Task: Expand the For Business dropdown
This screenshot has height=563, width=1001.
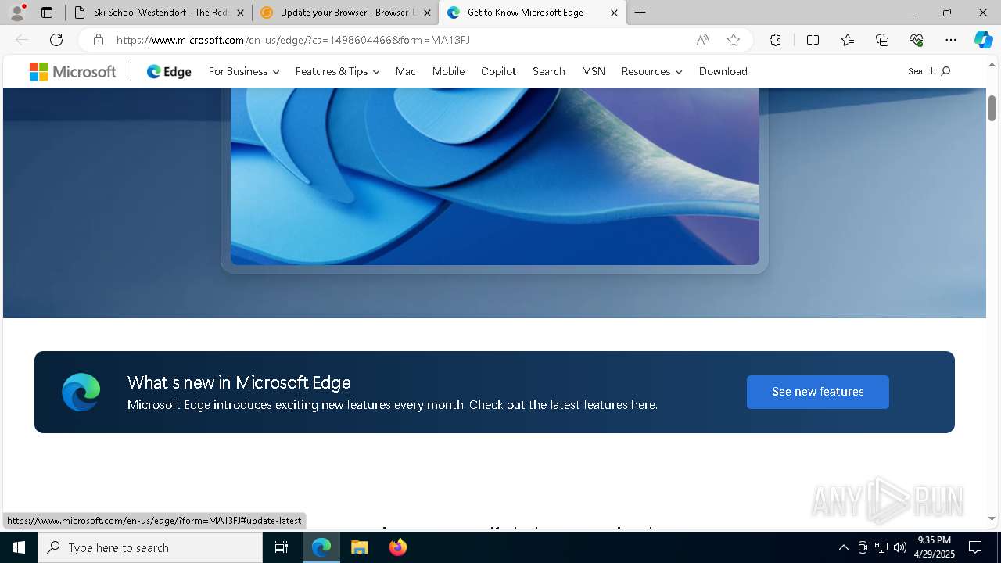Action: [244, 71]
